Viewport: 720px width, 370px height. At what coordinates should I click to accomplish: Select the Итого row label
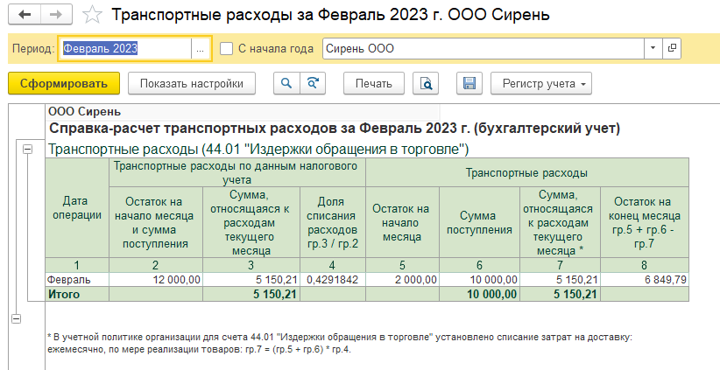pyautogui.click(x=77, y=294)
